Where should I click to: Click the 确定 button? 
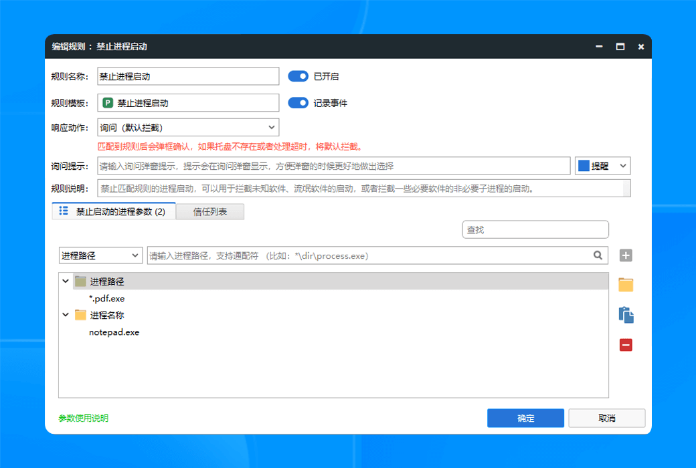pos(525,418)
